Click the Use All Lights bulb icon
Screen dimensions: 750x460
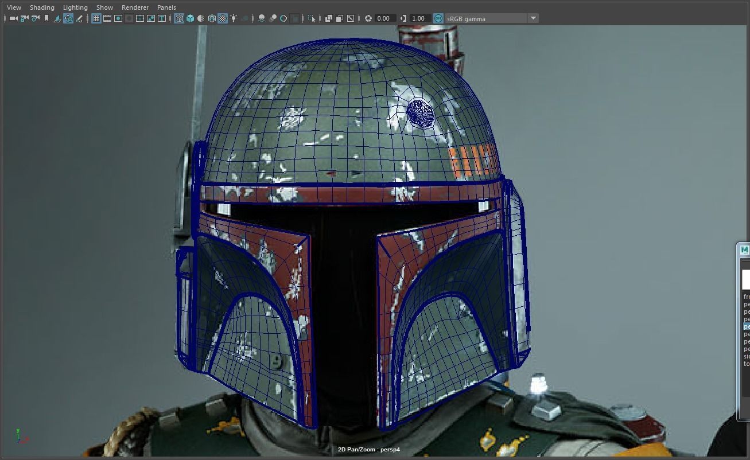click(234, 18)
